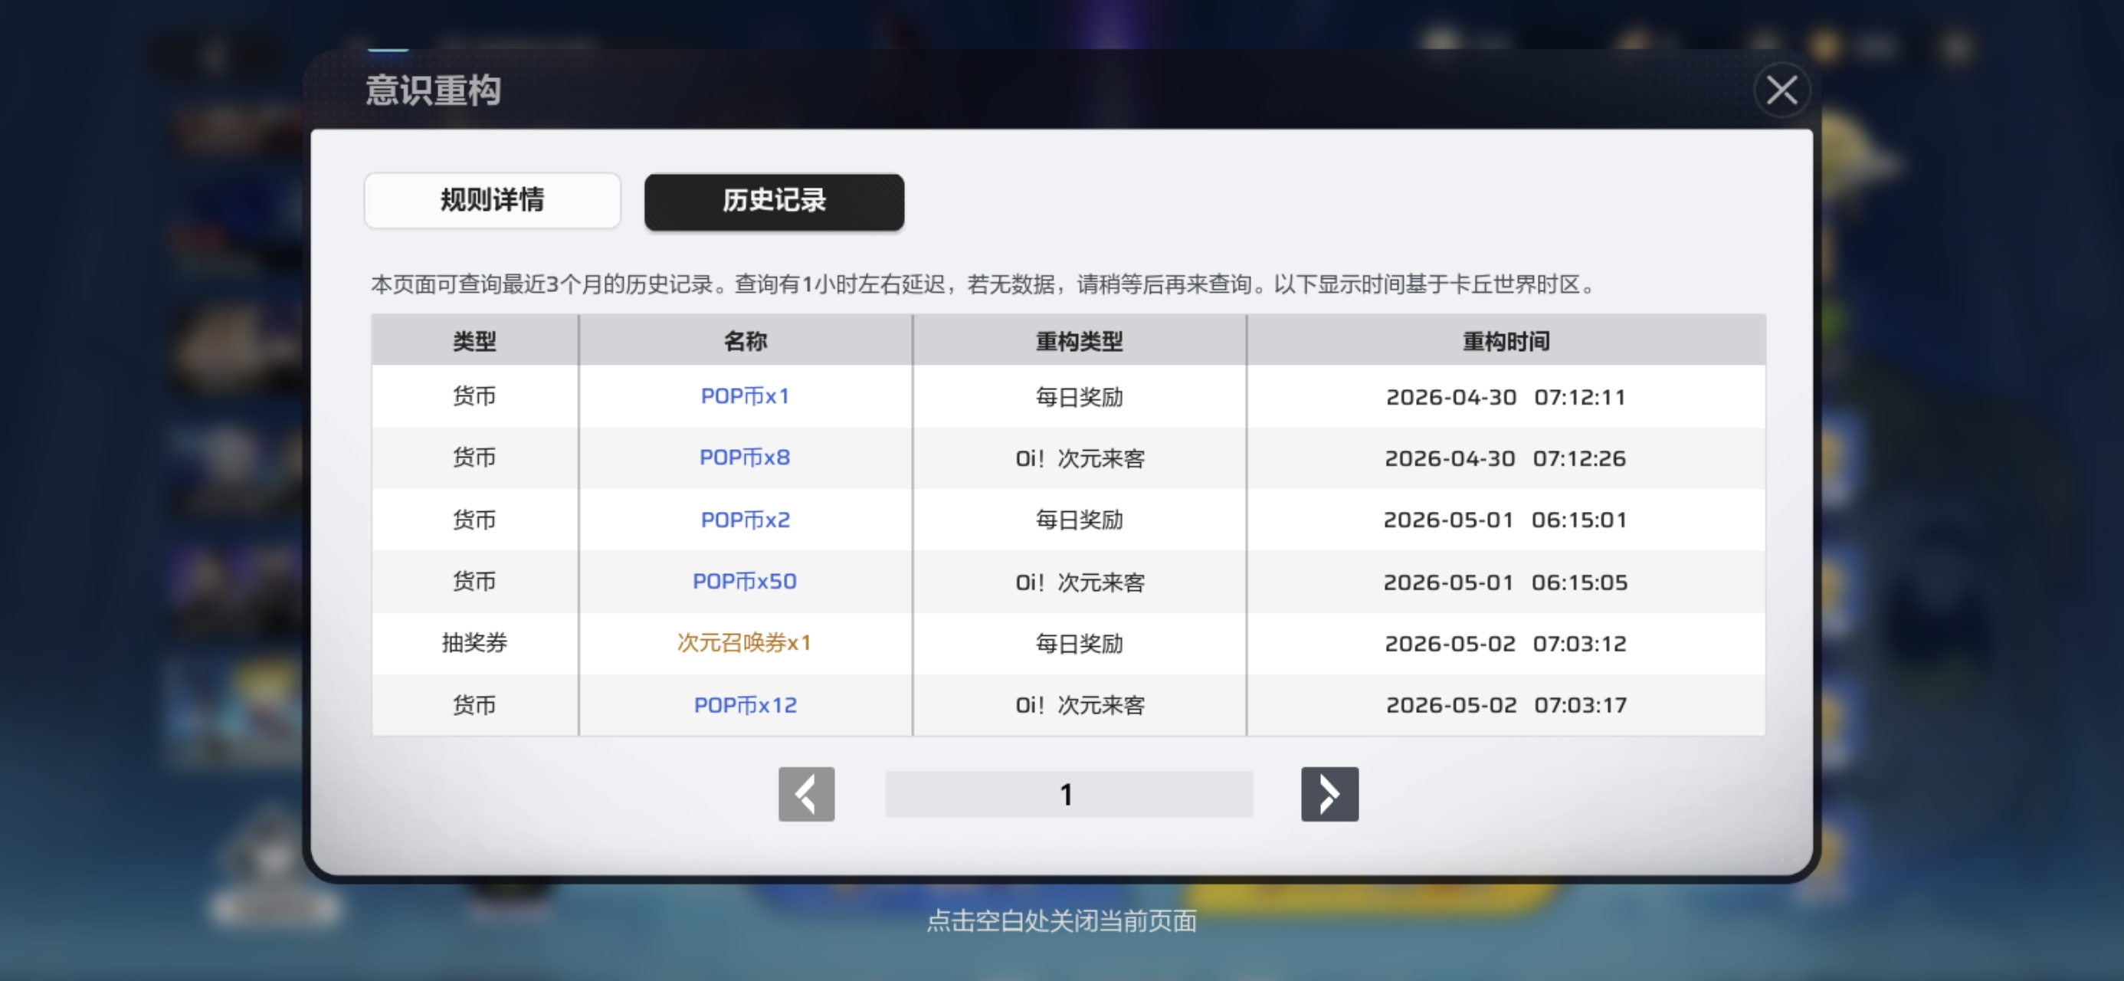Open the POP币x2 item link
Image resolution: width=2124 pixels, height=981 pixels.
pos(745,520)
